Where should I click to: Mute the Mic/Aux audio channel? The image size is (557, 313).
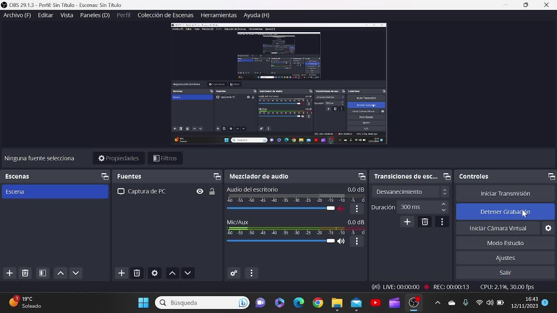pos(341,241)
